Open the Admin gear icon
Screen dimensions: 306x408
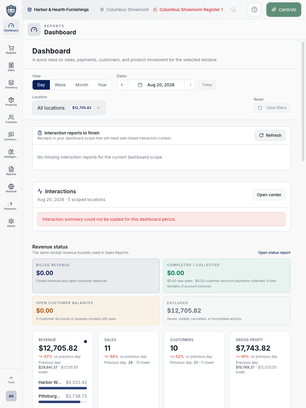tap(11, 221)
